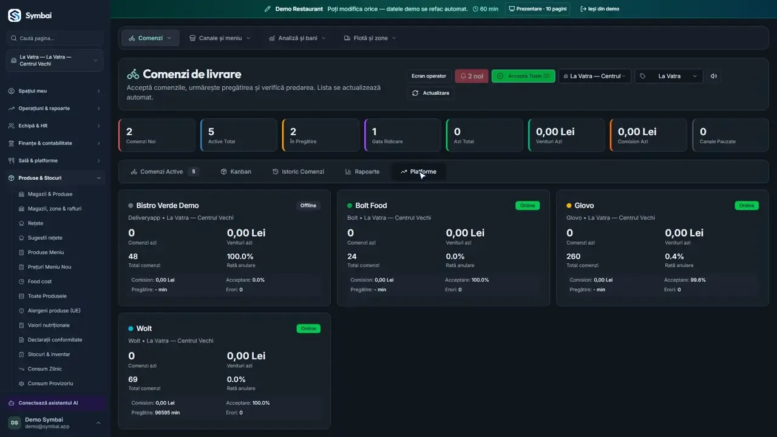
Task: Click the Stocuri & inventar clipboard icon
Action: [x=22, y=354]
